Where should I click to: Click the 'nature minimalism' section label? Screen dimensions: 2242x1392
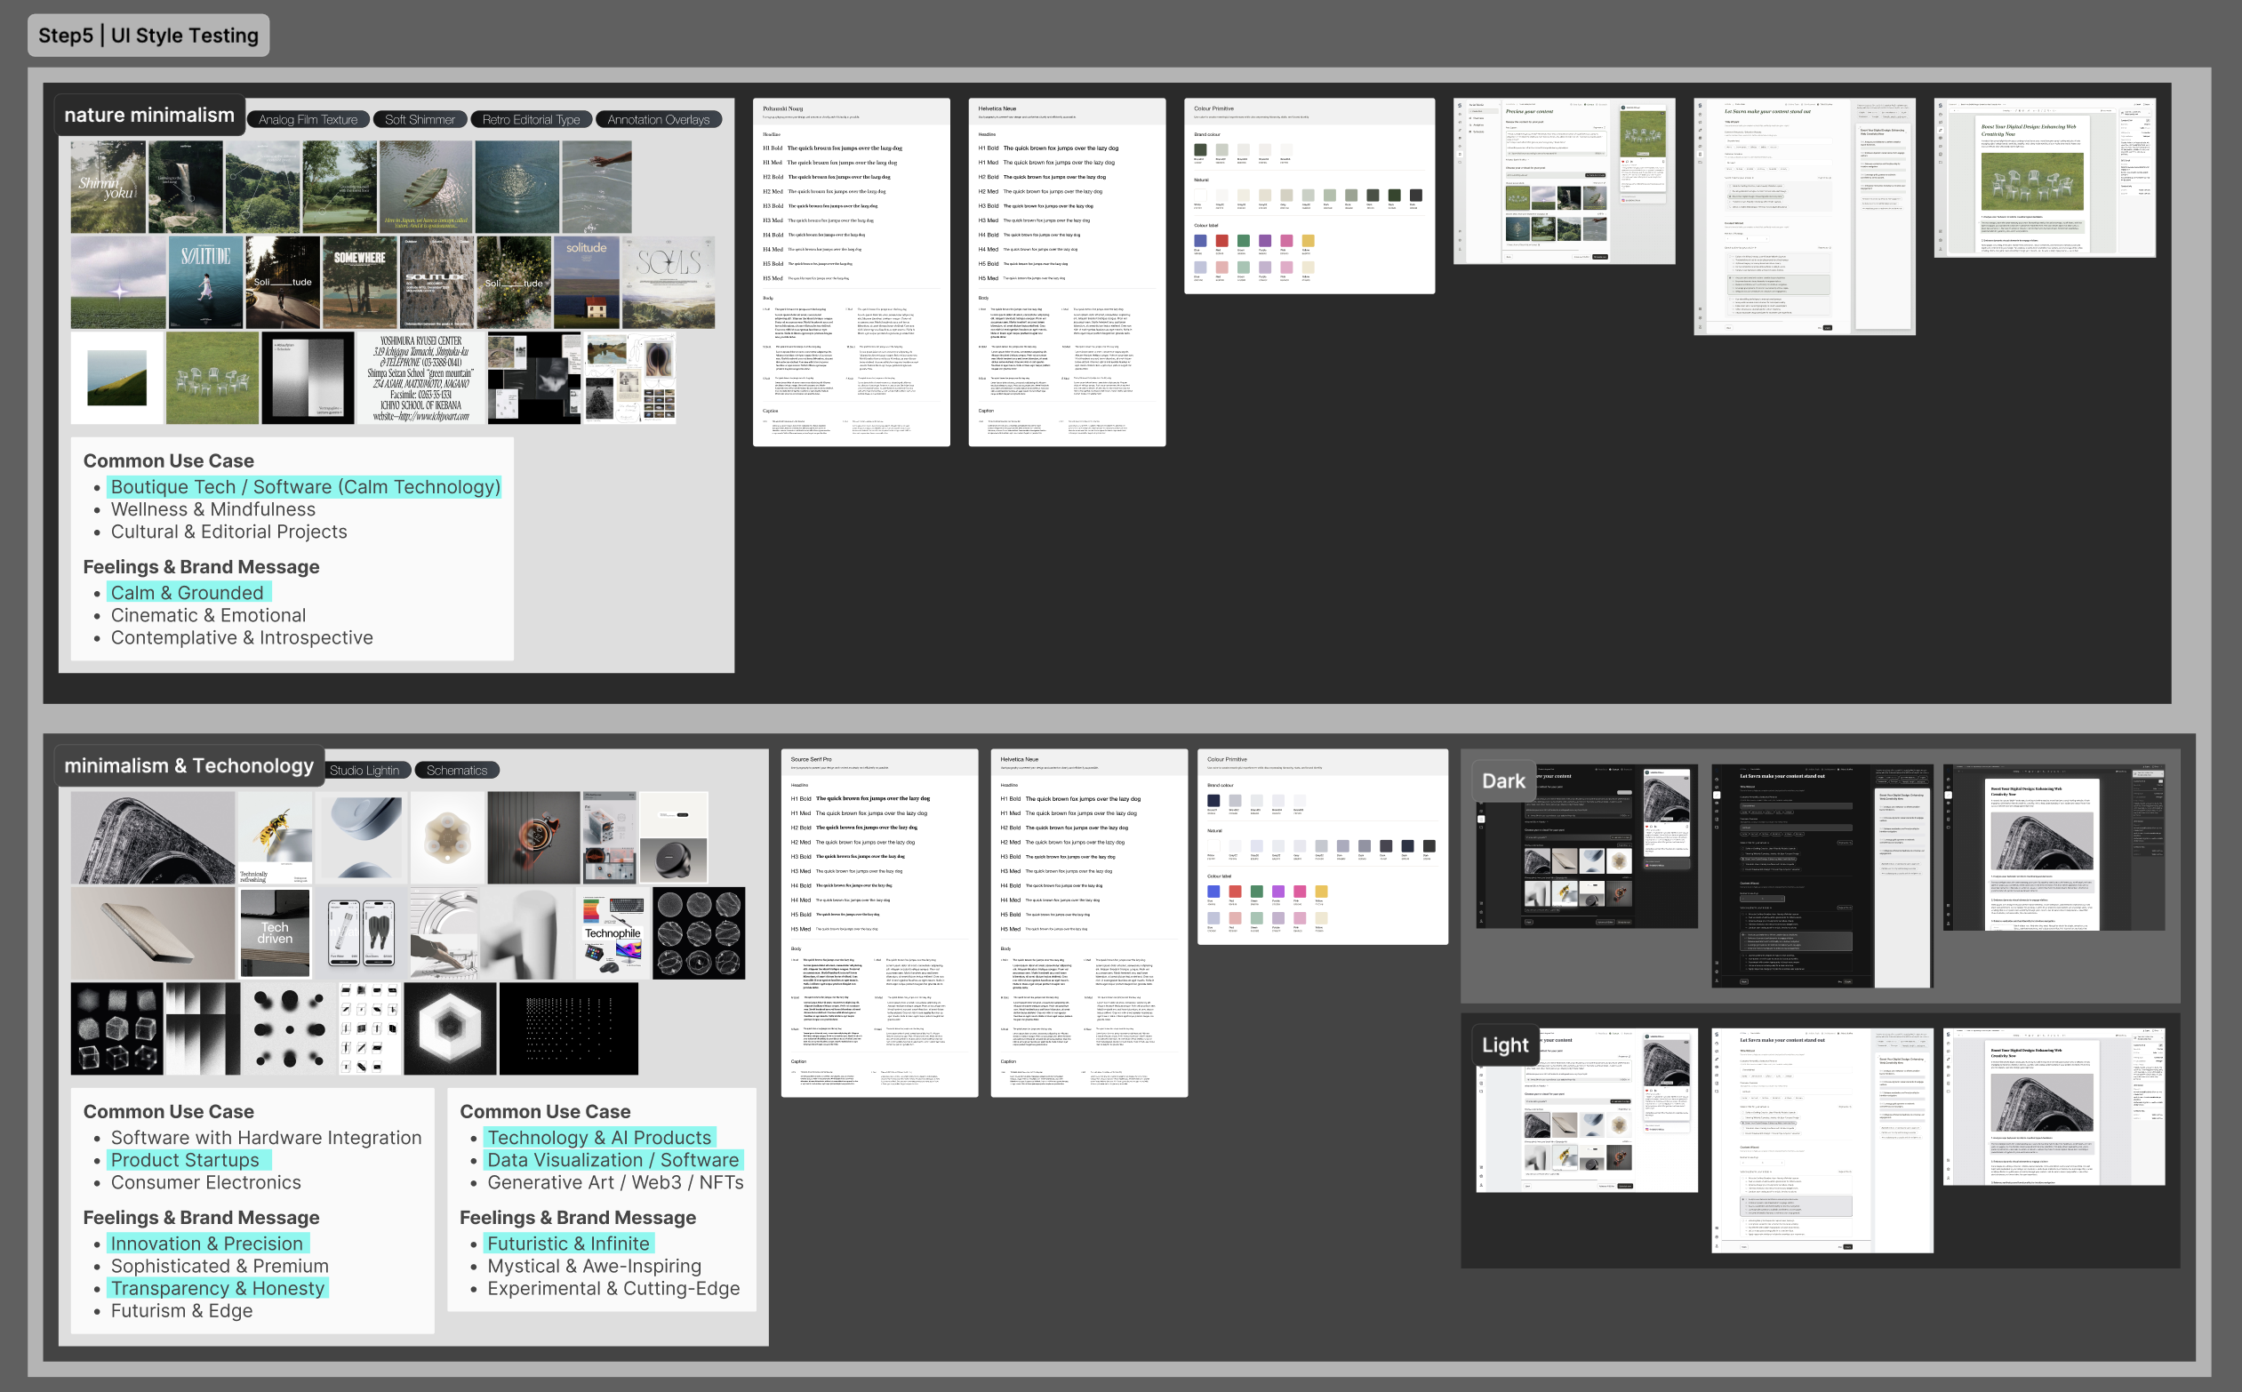tap(149, 115)
